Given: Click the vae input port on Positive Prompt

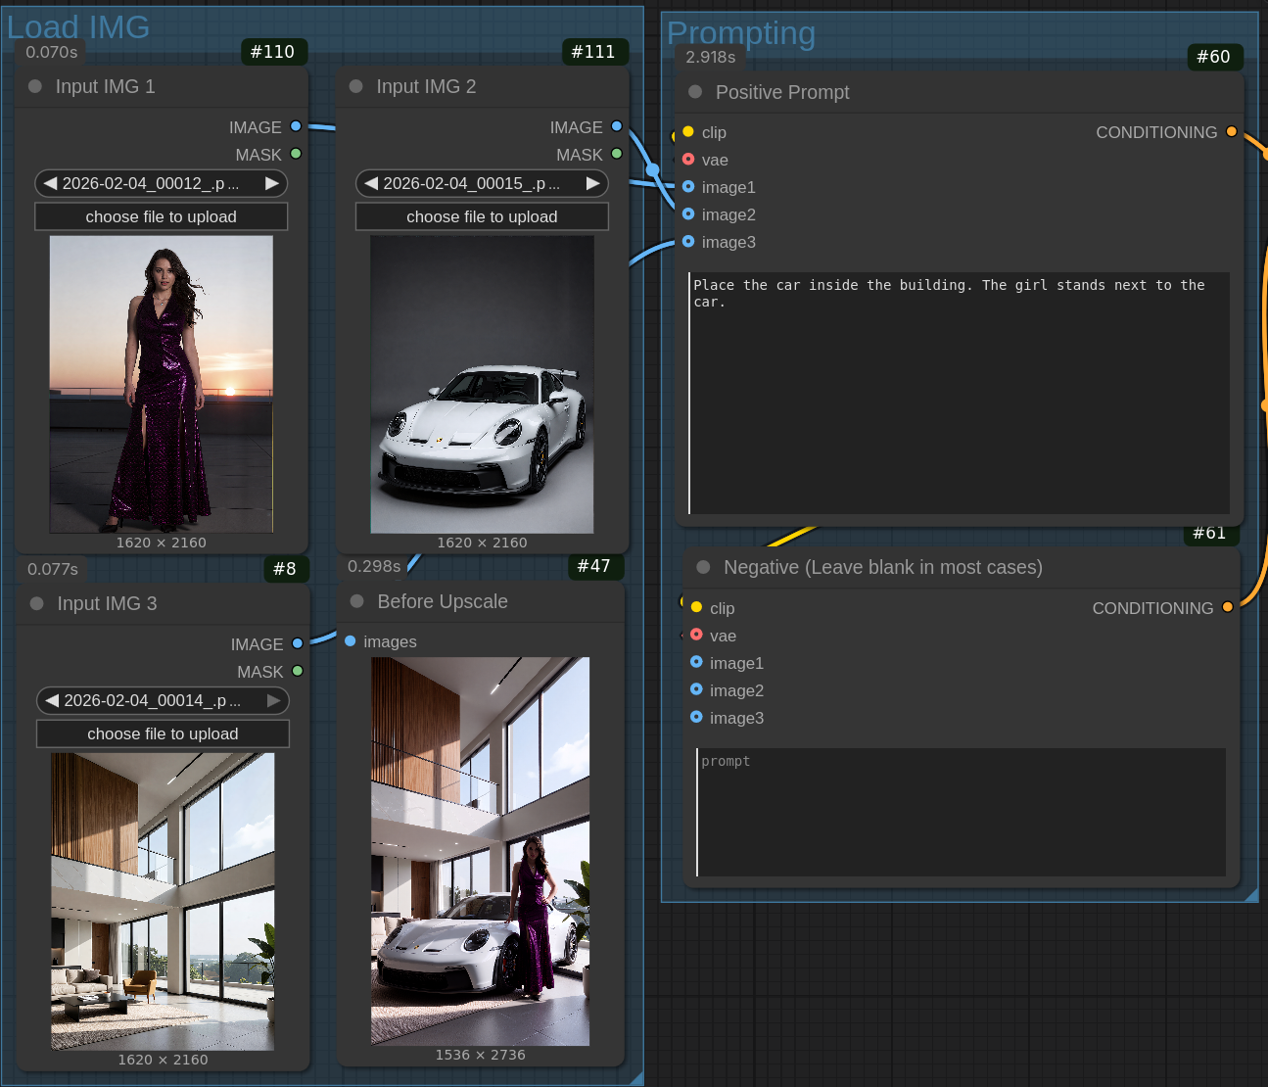Looking at the screenshot, I should [x=688, y=159].
